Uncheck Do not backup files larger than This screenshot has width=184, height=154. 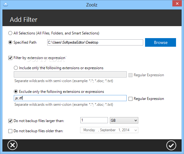pos(11,121)
